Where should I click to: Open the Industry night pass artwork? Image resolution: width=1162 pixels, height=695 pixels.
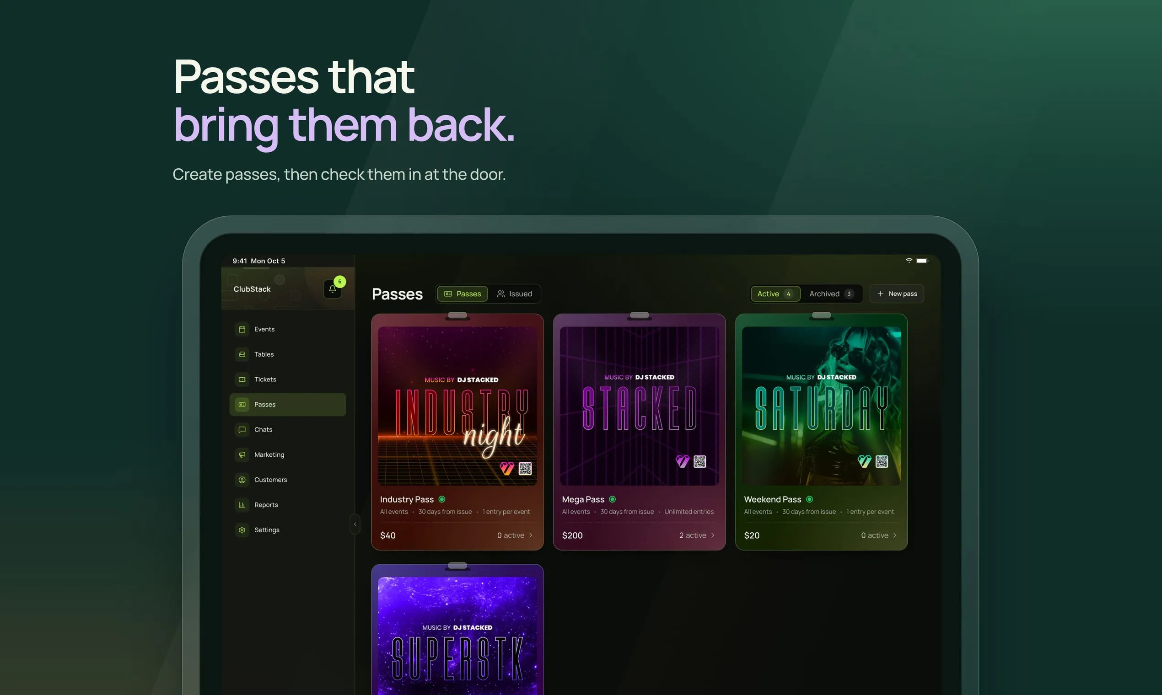[x=457, y=406]
